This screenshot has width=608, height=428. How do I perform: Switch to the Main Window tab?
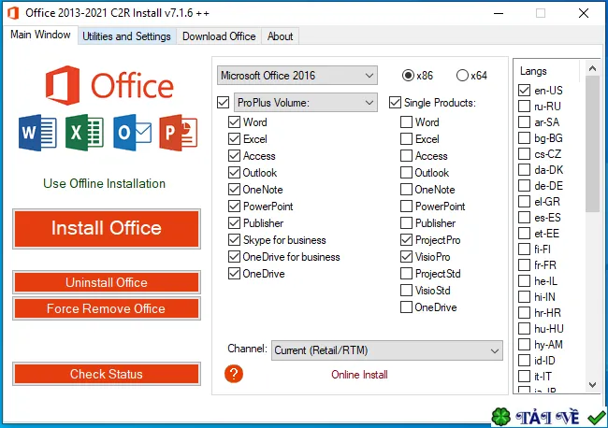40,35
